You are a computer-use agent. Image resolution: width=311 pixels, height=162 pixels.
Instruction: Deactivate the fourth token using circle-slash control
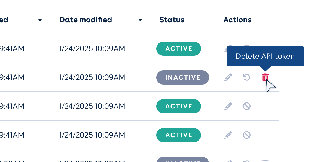pyautogui.click(x=246, y=135)
